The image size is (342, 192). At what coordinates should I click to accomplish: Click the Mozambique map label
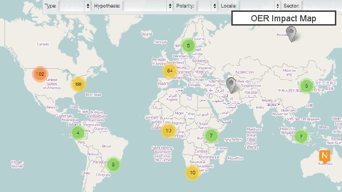(209, 157)
